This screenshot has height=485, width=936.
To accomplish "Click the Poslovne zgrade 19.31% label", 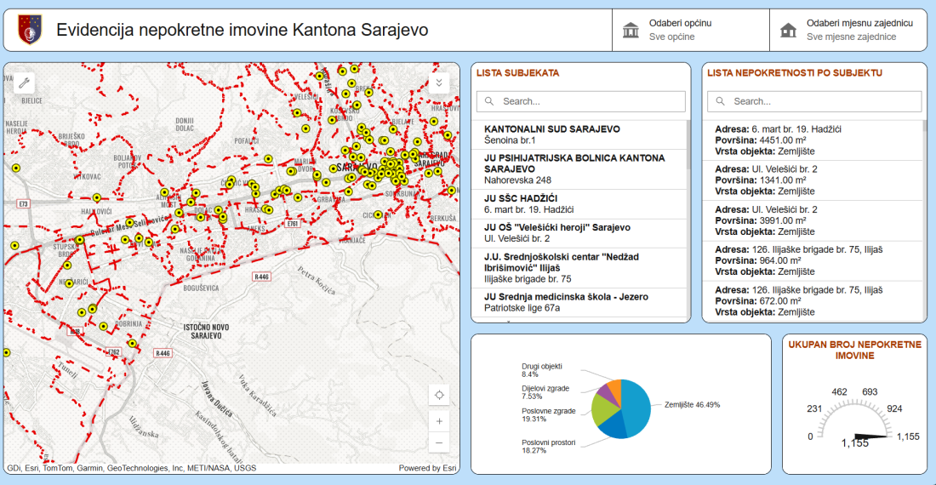I will point(549,415).
